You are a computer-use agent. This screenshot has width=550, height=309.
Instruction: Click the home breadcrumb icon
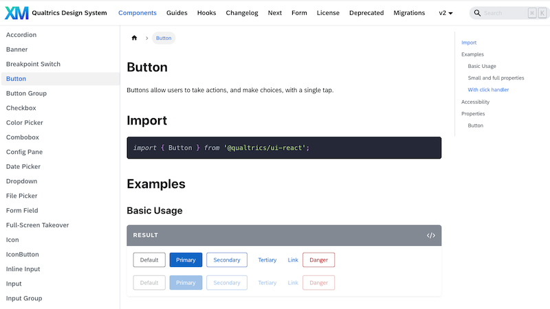pos(134,38)
